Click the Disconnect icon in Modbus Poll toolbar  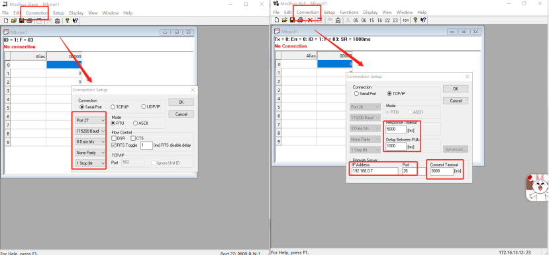[310, 20]
